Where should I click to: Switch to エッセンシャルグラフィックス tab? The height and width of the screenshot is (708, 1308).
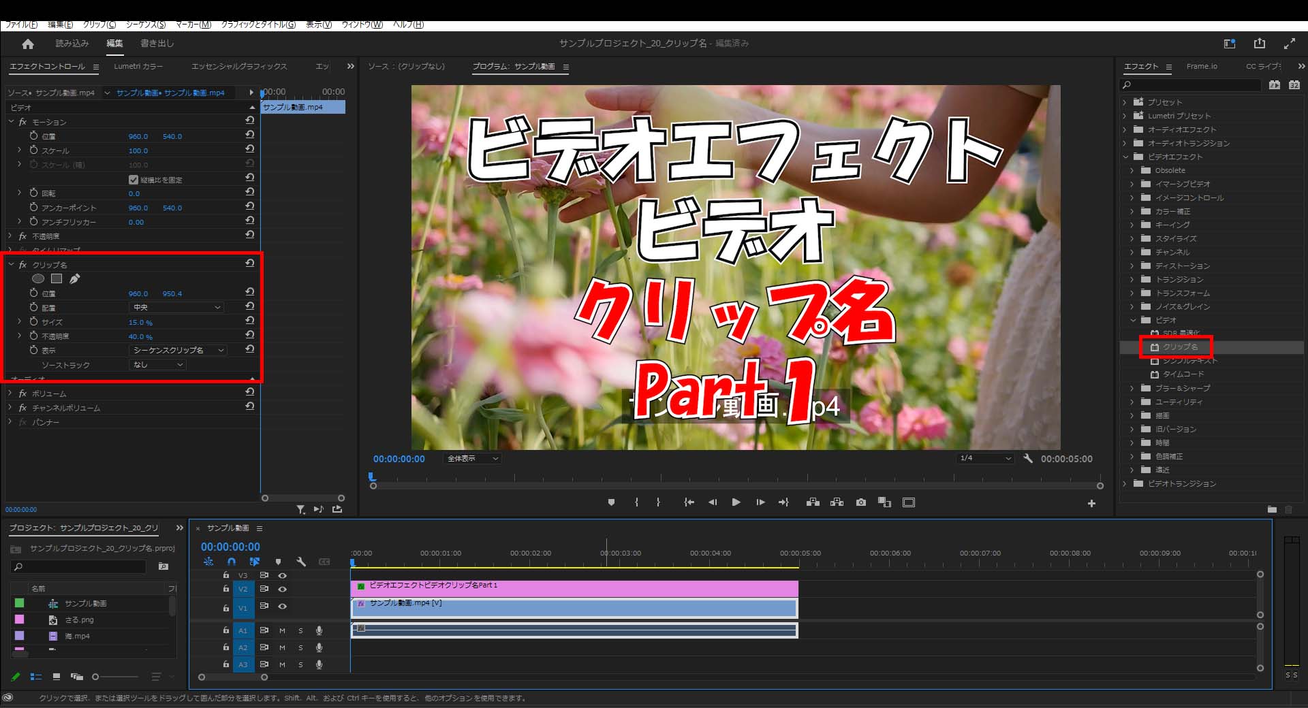pyautogui.click(x=239, y=66)
